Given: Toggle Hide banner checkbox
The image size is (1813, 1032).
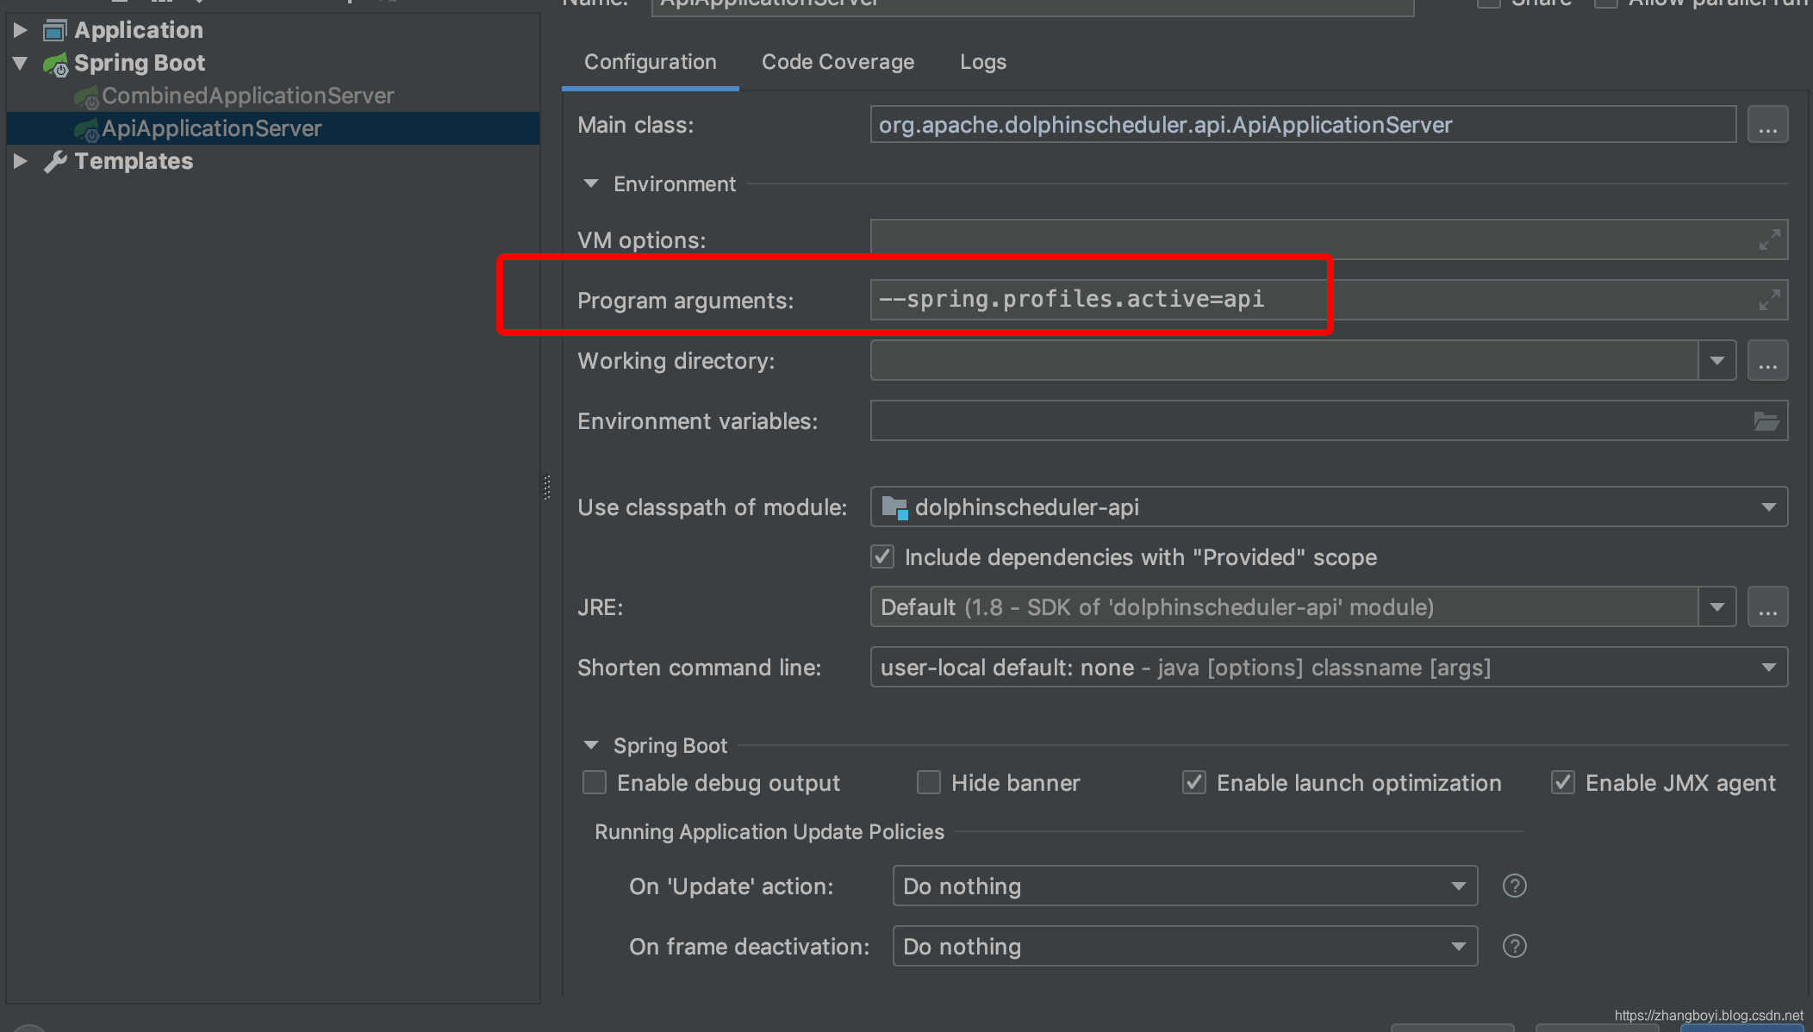Looking at the screenshot, I should 928,782.
